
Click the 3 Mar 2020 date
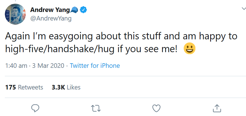point(48,66)
